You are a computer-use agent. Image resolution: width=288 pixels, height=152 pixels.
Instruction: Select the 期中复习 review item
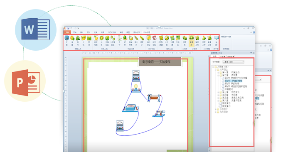click(226, 103)
